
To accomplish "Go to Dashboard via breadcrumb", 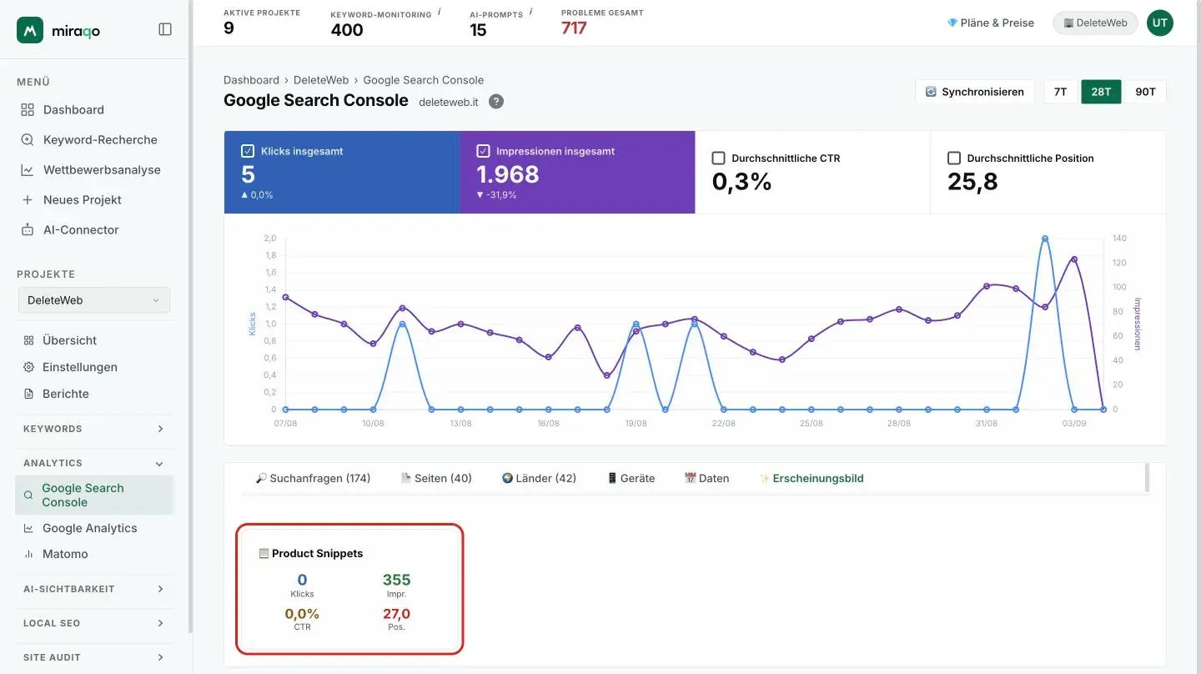I will point(251,80).
